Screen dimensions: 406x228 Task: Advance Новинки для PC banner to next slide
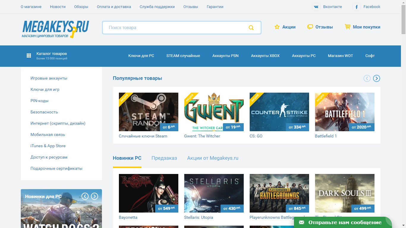click(x=95, y=196)
